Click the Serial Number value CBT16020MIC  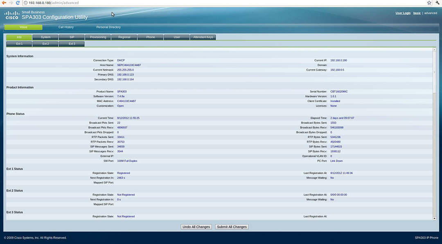pos(339,92)
